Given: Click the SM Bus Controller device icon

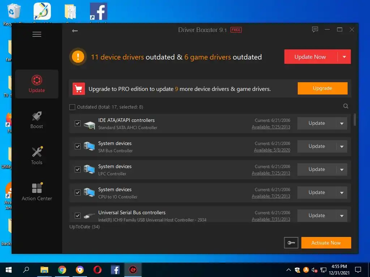Looking at the screenshot, I should (89, 146).
